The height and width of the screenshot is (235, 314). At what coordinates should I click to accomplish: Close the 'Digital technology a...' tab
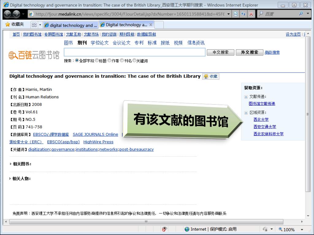click(x=151, y=25)
